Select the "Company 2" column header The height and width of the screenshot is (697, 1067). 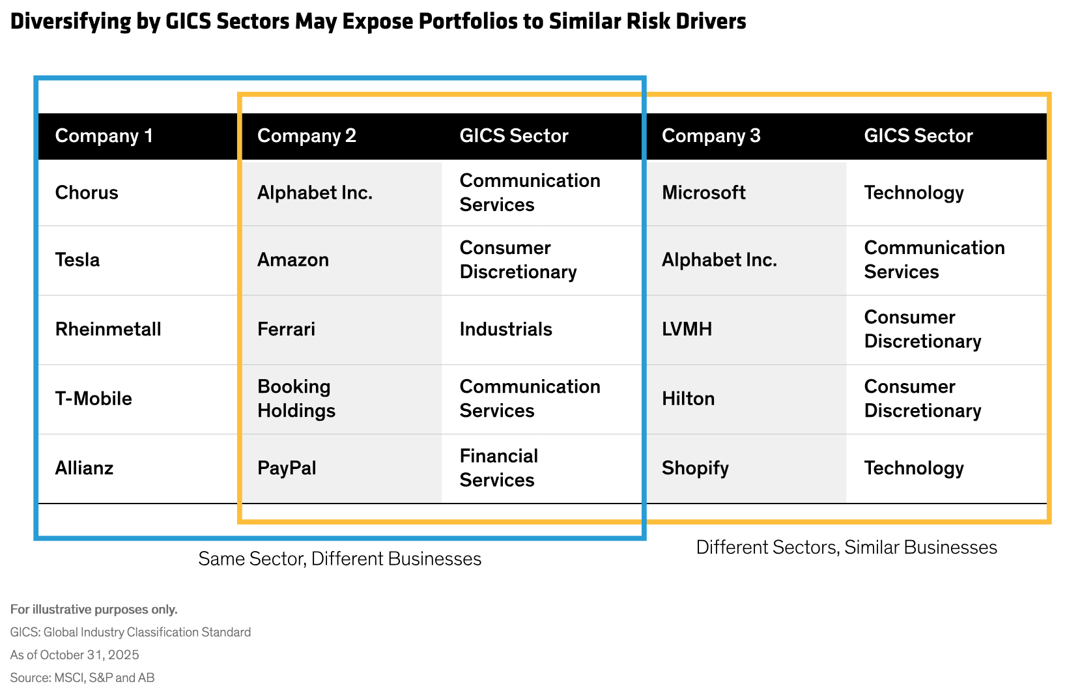coord(307,135)
